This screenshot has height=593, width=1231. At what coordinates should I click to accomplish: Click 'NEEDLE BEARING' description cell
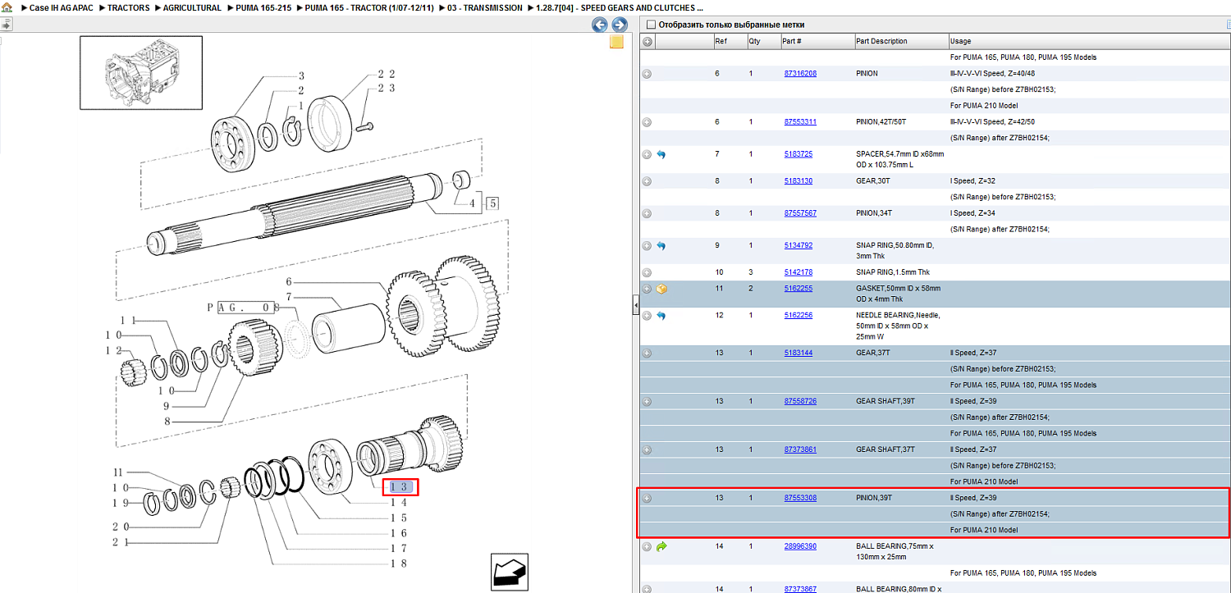899,326
